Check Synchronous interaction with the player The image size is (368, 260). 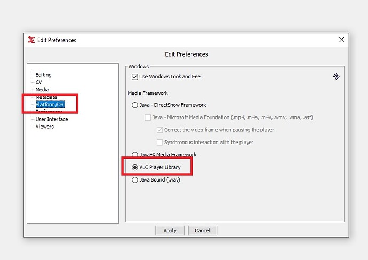point(160,142)
